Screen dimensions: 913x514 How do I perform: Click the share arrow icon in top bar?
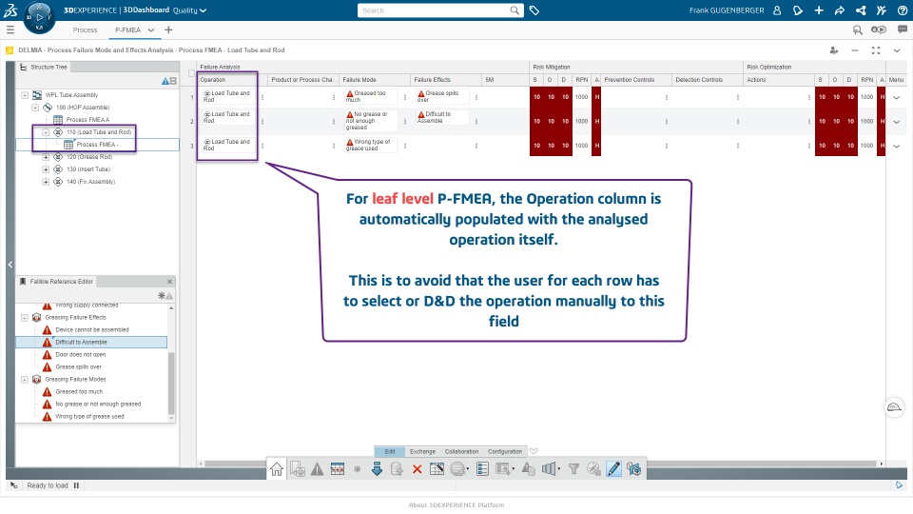point(839,10)
